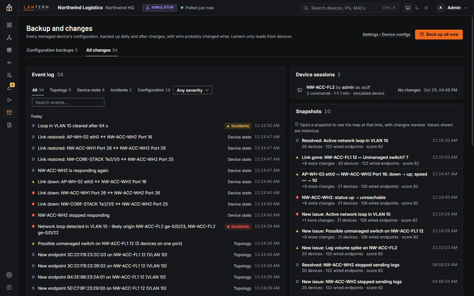The height and width of the screenshot is (296, 474).
Task: Switch to dark theme moon icon
Action: click(417, 8)
